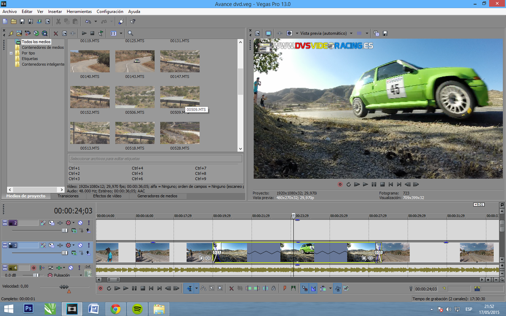The width and height of the screenshot is (506, 316).
Task: Select the 00143.MTS media thumbnail
Action: (135, 62)
